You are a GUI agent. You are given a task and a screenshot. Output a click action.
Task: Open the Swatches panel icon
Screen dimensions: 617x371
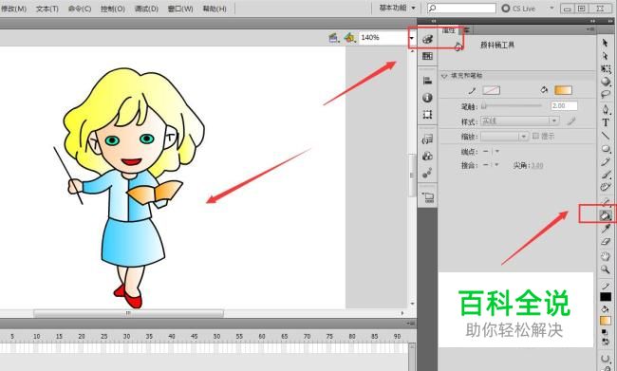point(428,56)
